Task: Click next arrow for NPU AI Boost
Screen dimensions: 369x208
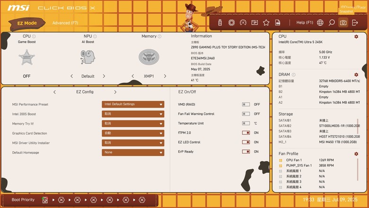Action: (x=104, y=76)
